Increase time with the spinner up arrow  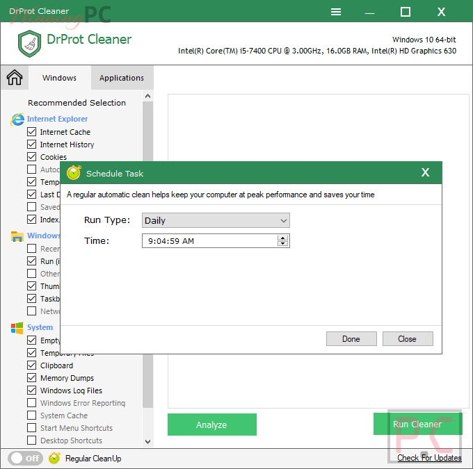point(282,238)
